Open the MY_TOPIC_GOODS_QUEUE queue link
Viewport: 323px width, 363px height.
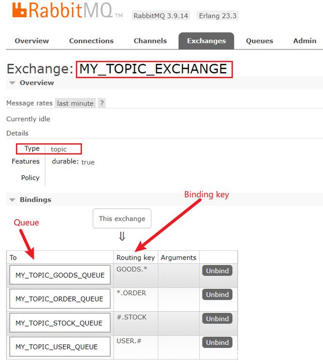click(x=60, y=275)
